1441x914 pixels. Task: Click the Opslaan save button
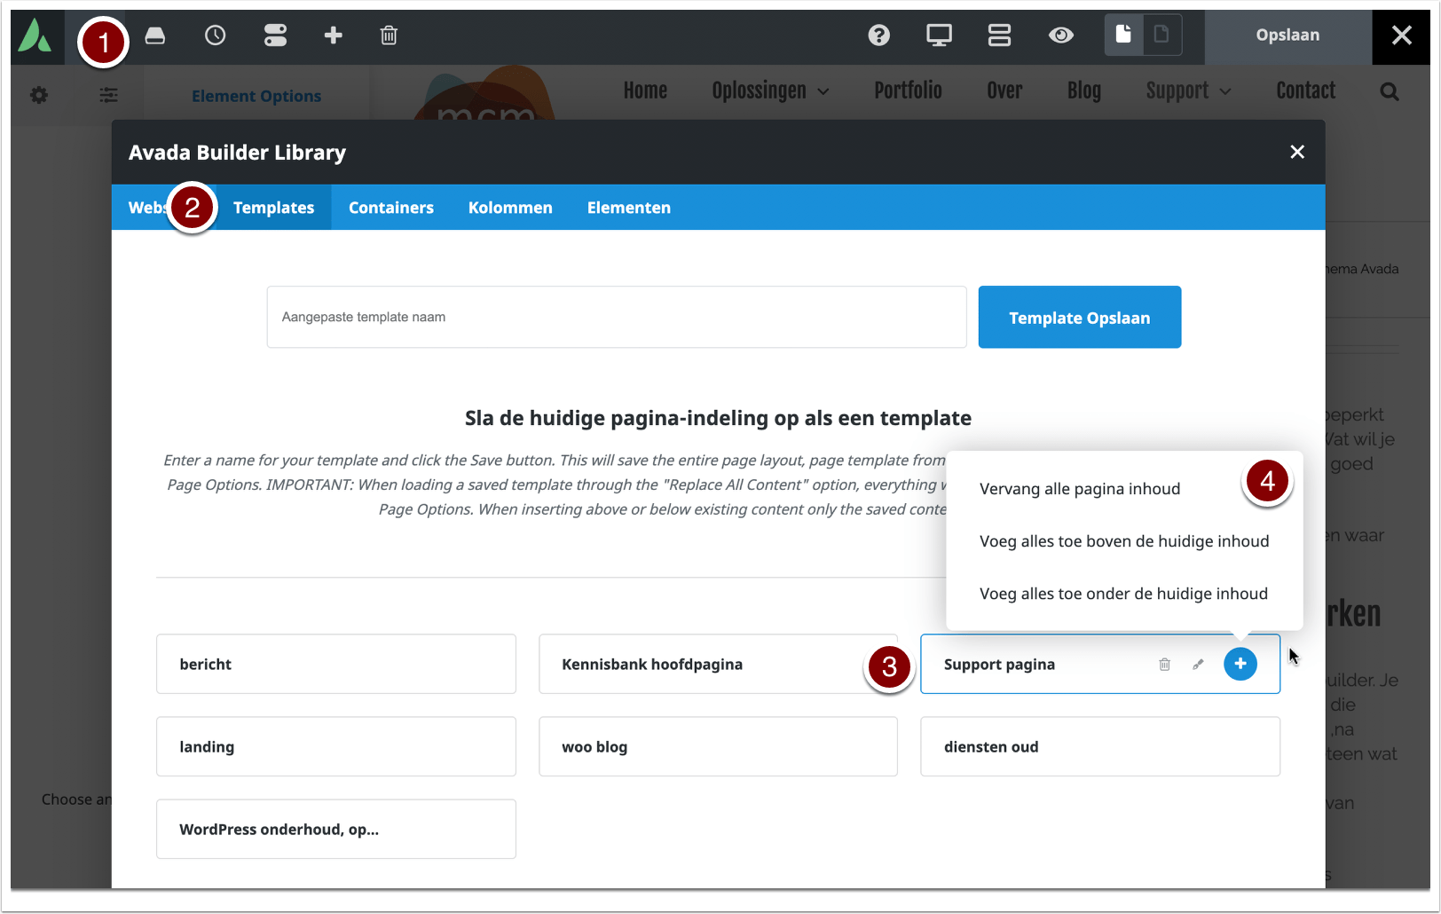click(1287, 35)
